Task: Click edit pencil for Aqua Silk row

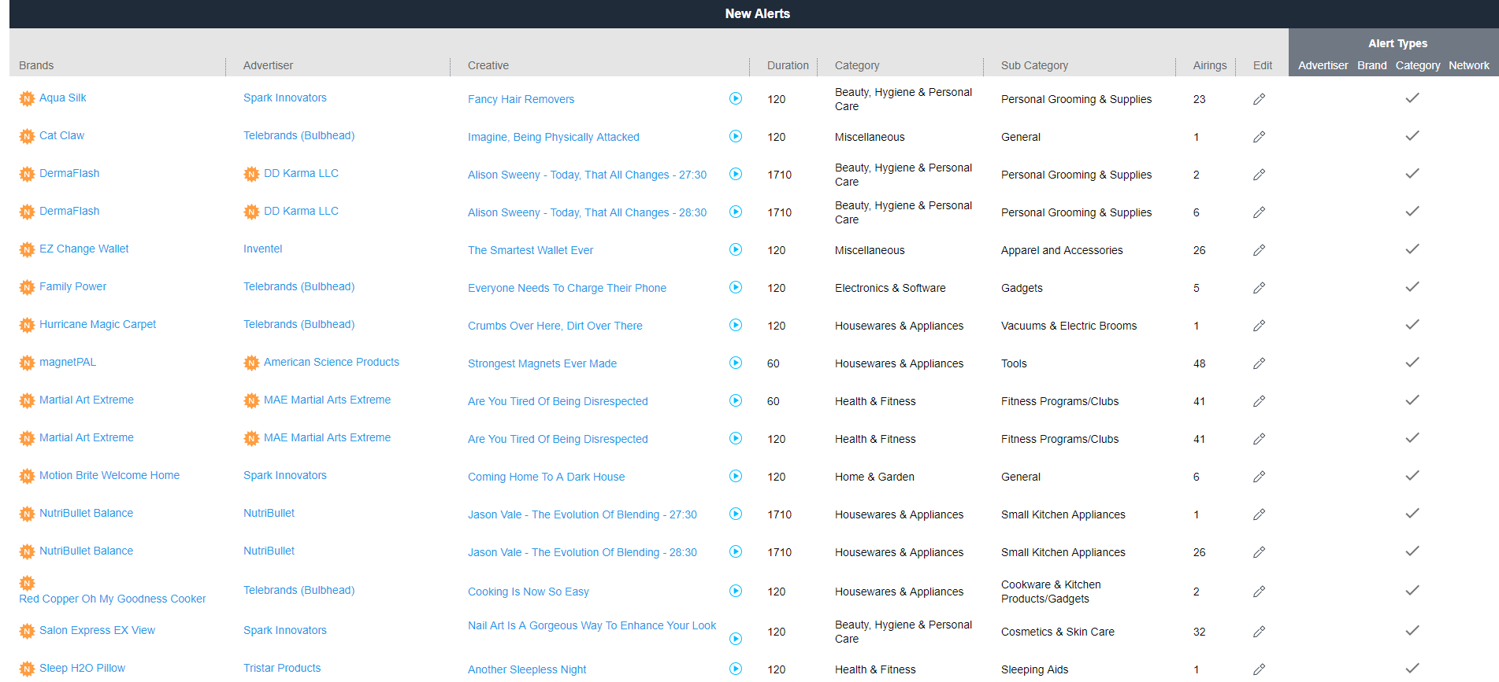Action: [x=1259, y=99]
